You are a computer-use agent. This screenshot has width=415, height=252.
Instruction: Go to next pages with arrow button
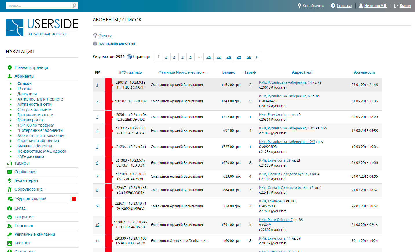click(x=257, y=57)
